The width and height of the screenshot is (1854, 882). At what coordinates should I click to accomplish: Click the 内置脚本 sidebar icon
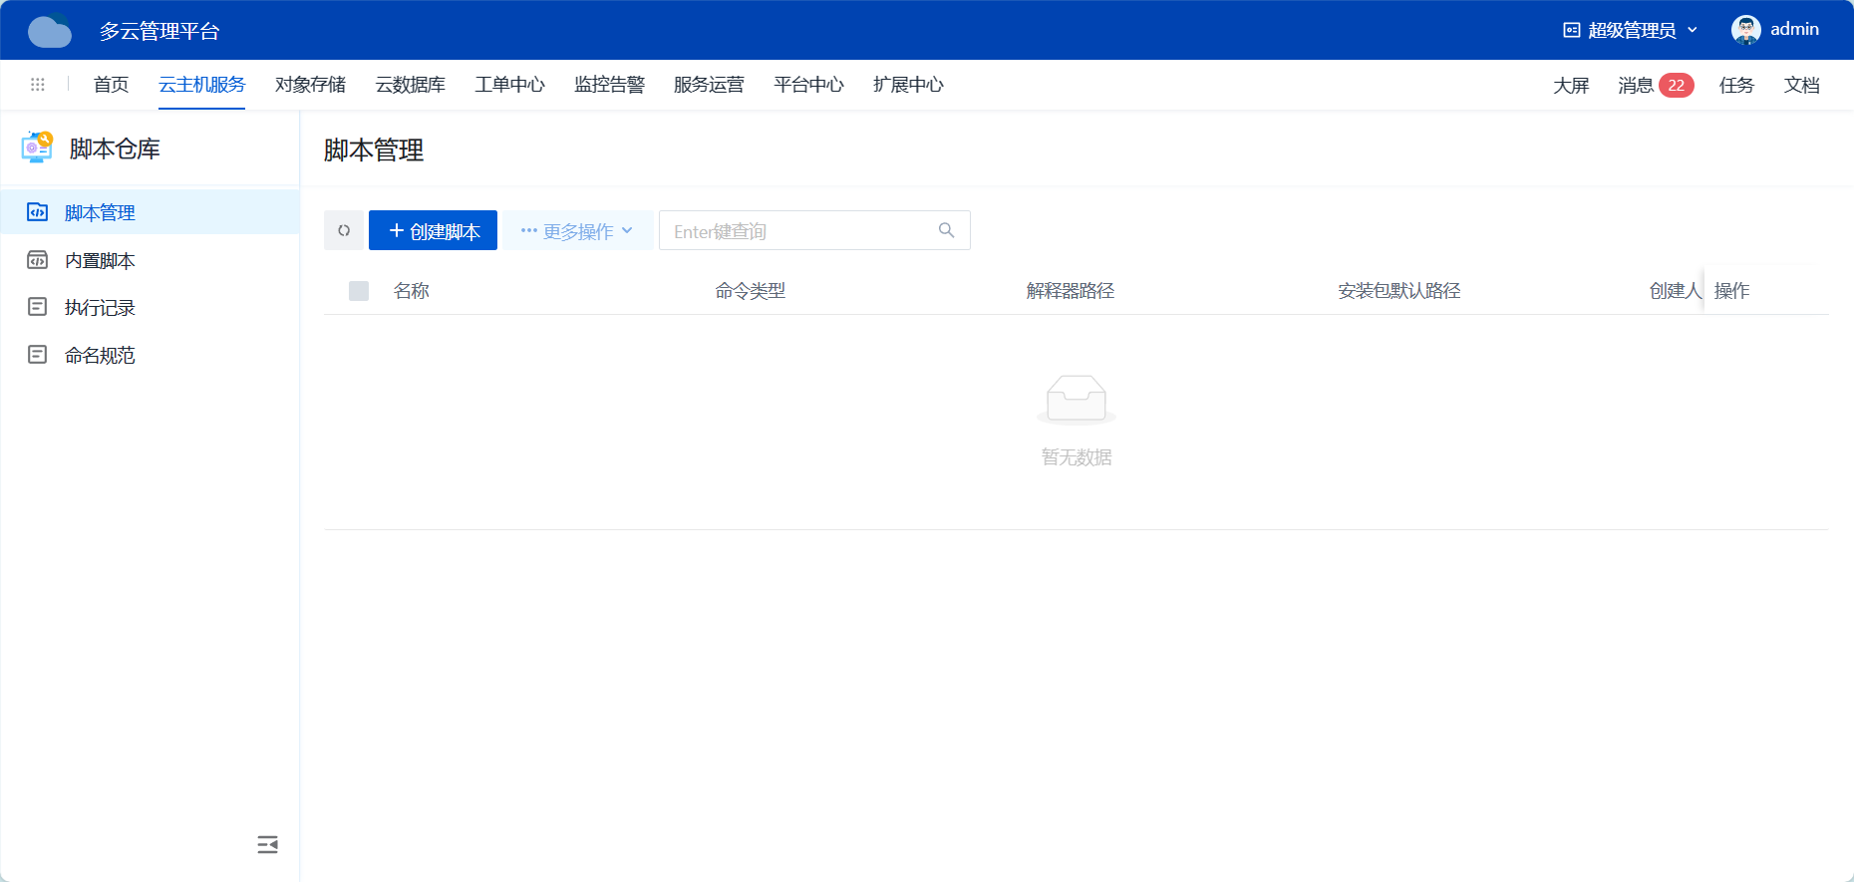pos(37,260)
